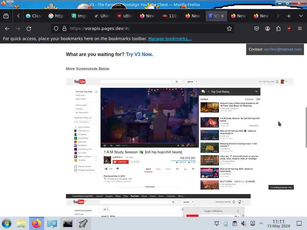
Task: Expand the Top Chat Replay chevron
Action: [x=256, y=92]
